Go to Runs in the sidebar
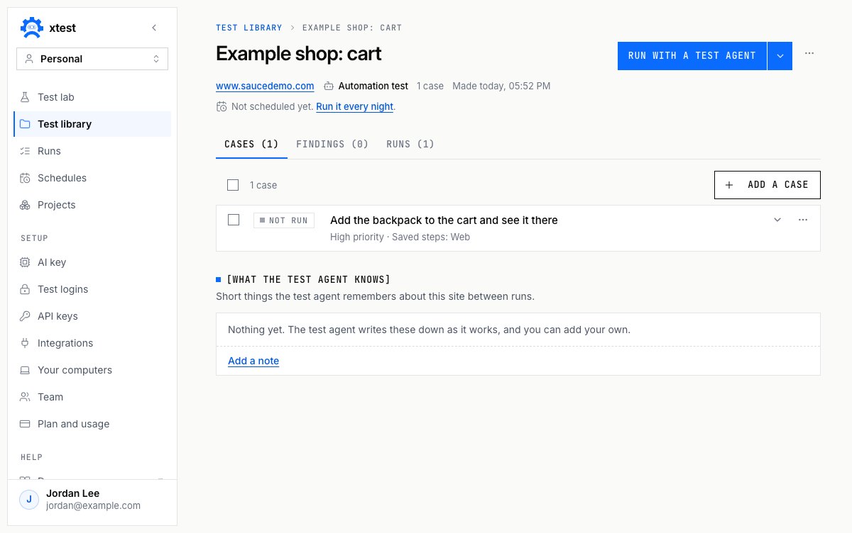 tap(92, 151)
